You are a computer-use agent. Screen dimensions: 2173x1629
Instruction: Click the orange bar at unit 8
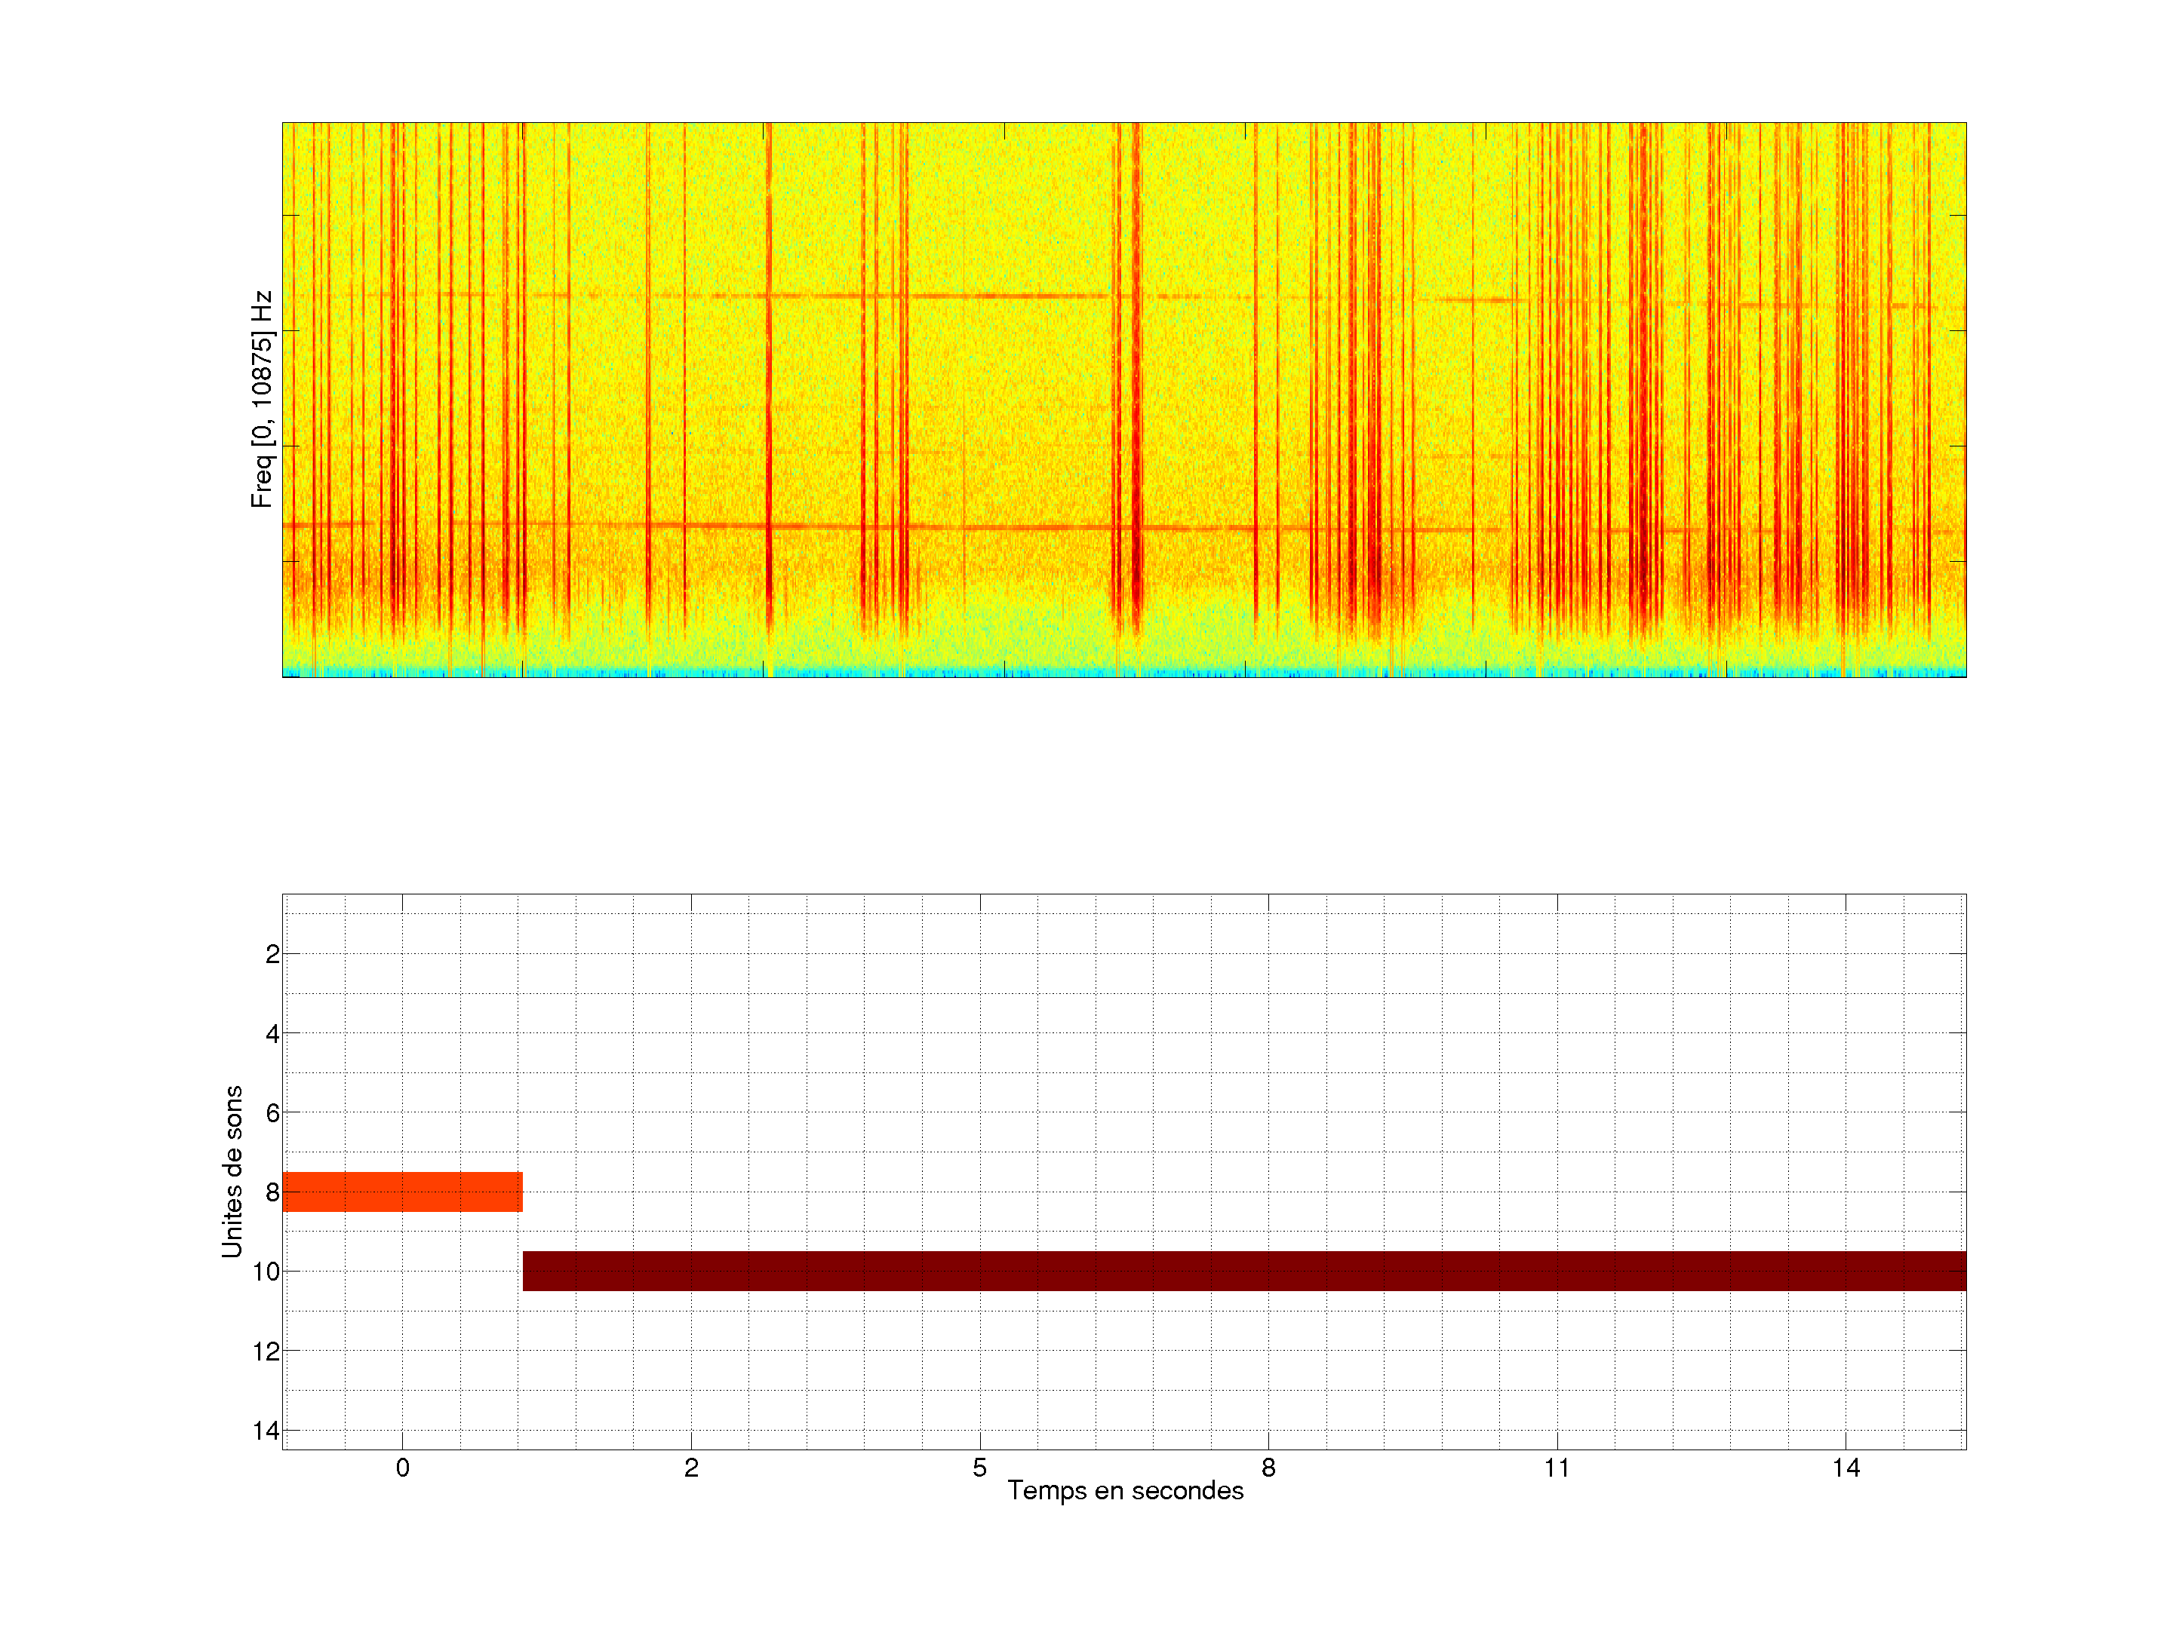(402, 1191)
